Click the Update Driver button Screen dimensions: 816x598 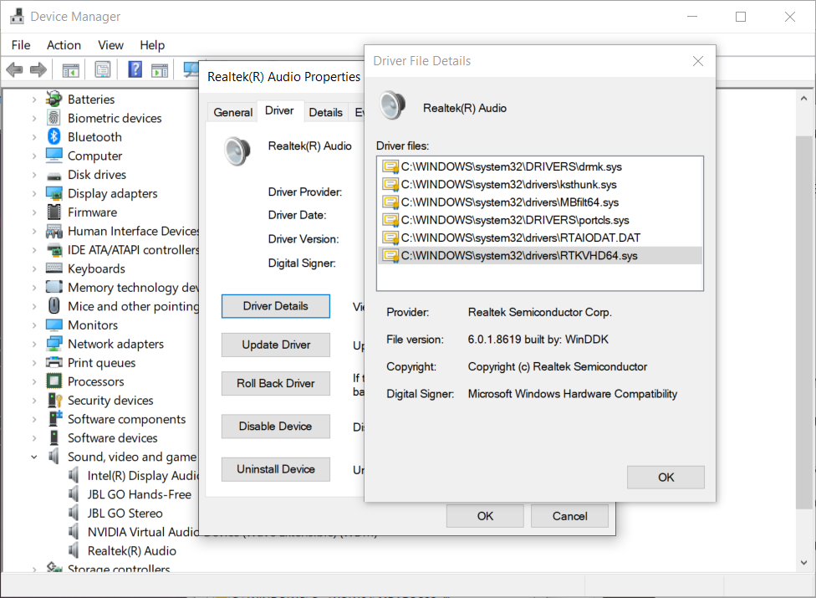(276, 345)
